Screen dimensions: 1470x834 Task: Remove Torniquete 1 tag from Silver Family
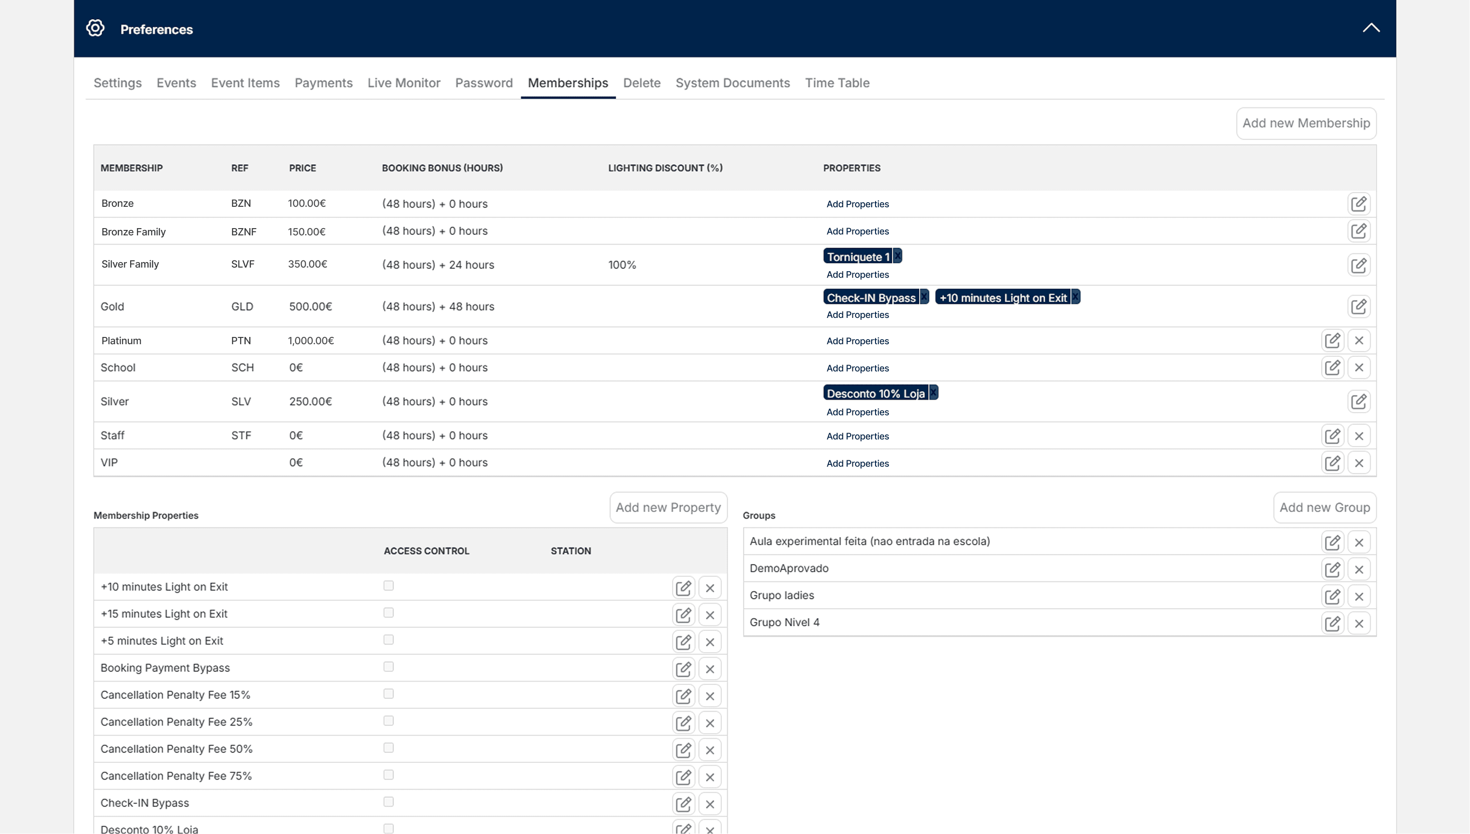click(x=897, y=256)
